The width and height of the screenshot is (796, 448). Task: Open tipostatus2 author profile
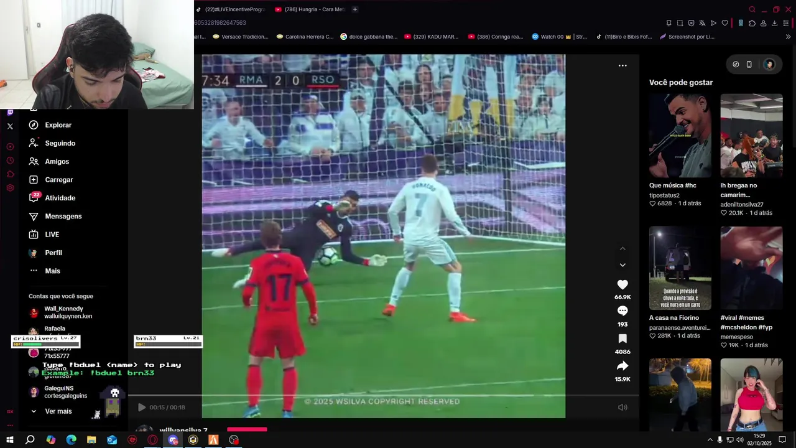point(664,195)
